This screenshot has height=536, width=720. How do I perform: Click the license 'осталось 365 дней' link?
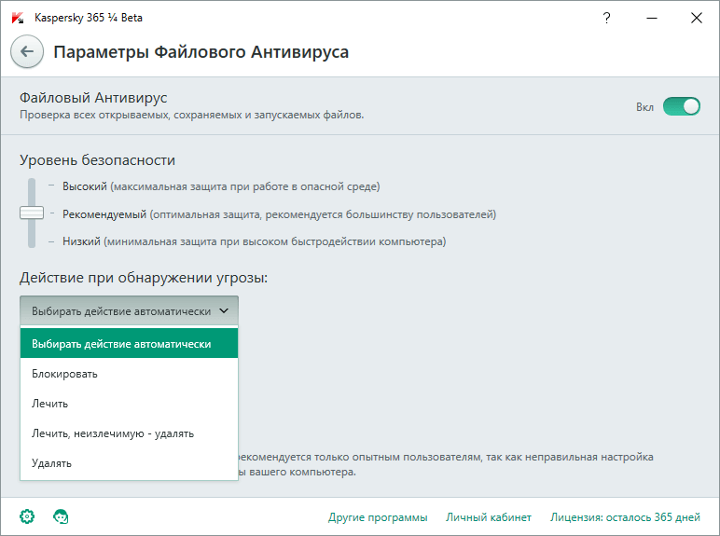[625, 517]
